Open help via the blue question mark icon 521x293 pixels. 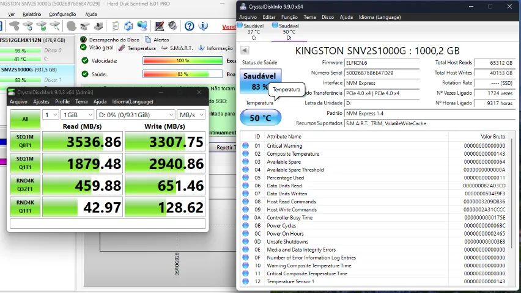coord(190,26)
